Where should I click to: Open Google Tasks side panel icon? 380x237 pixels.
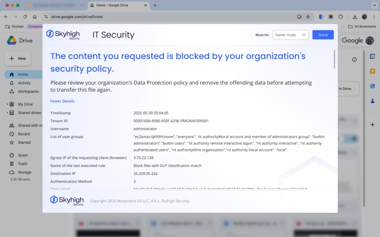(x=373, y=86)
